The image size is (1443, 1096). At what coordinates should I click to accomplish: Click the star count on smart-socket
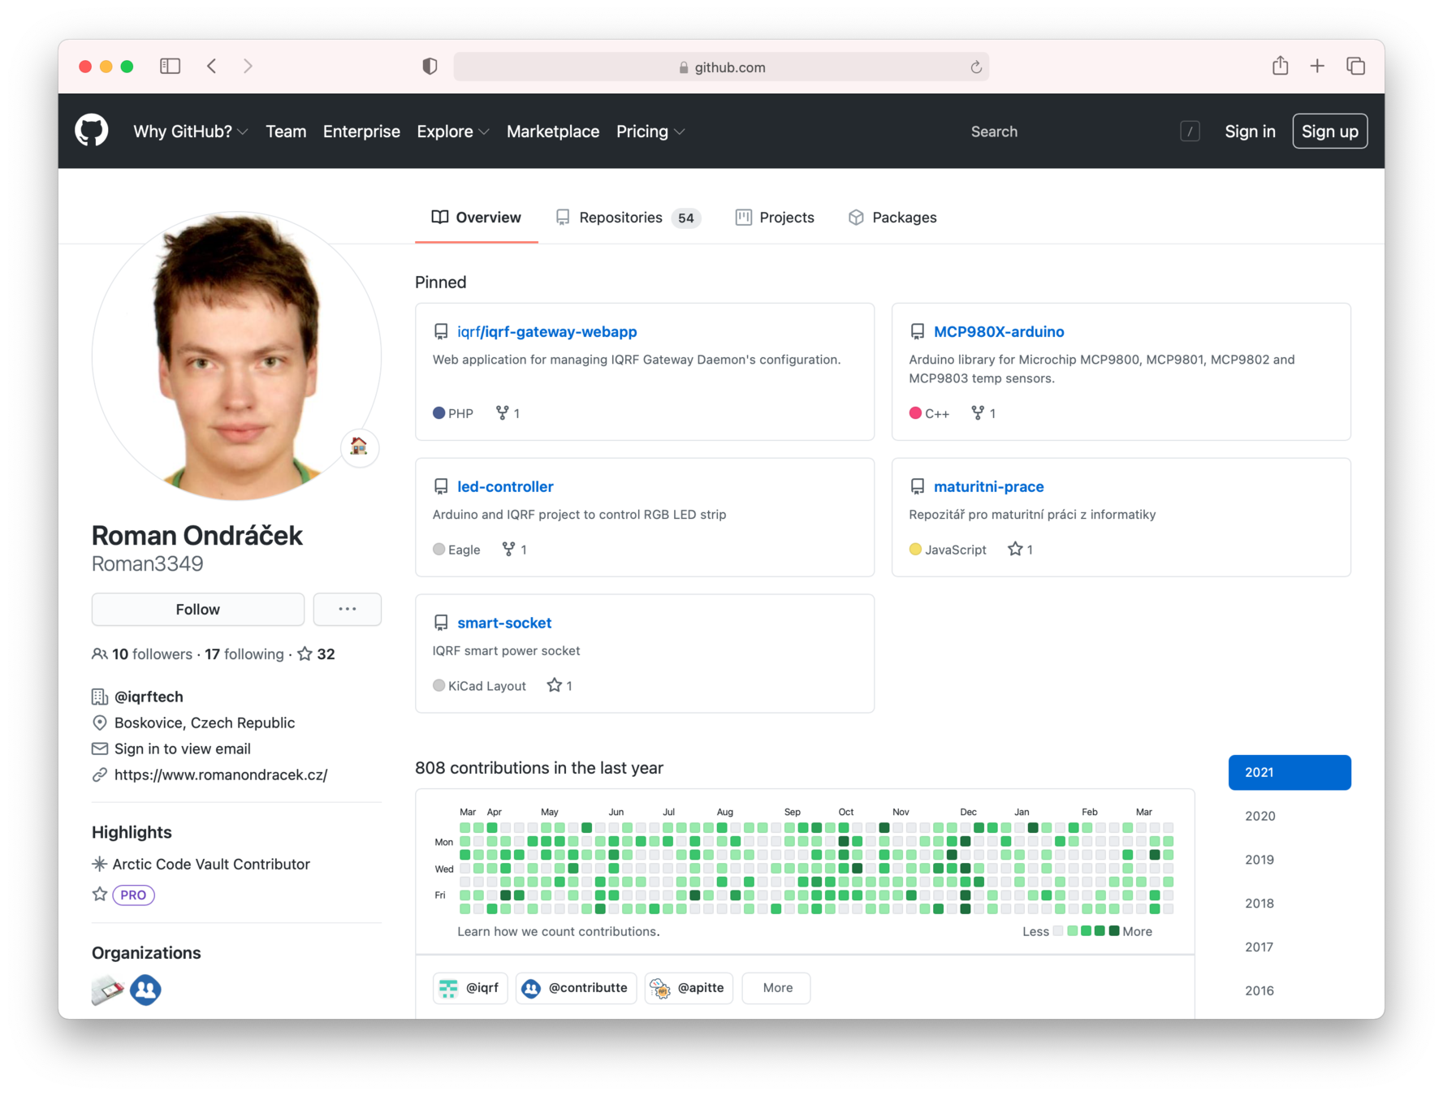560,686
